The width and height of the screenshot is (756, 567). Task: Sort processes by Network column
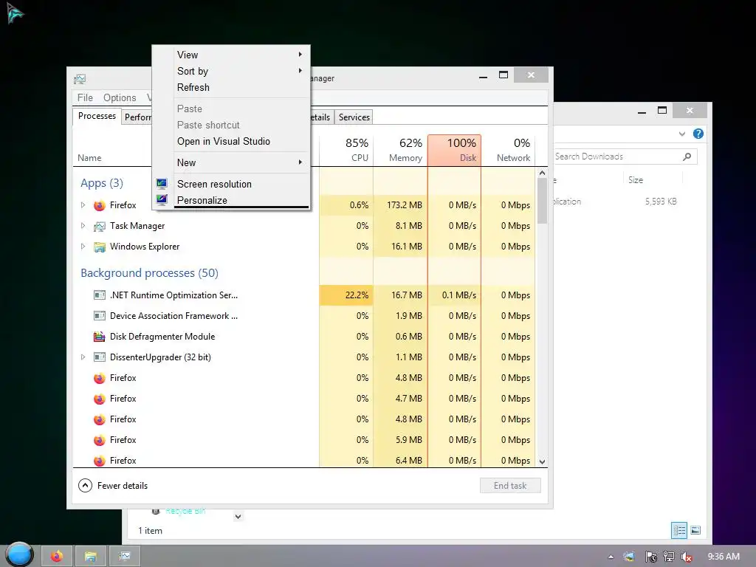coord(508,151)
